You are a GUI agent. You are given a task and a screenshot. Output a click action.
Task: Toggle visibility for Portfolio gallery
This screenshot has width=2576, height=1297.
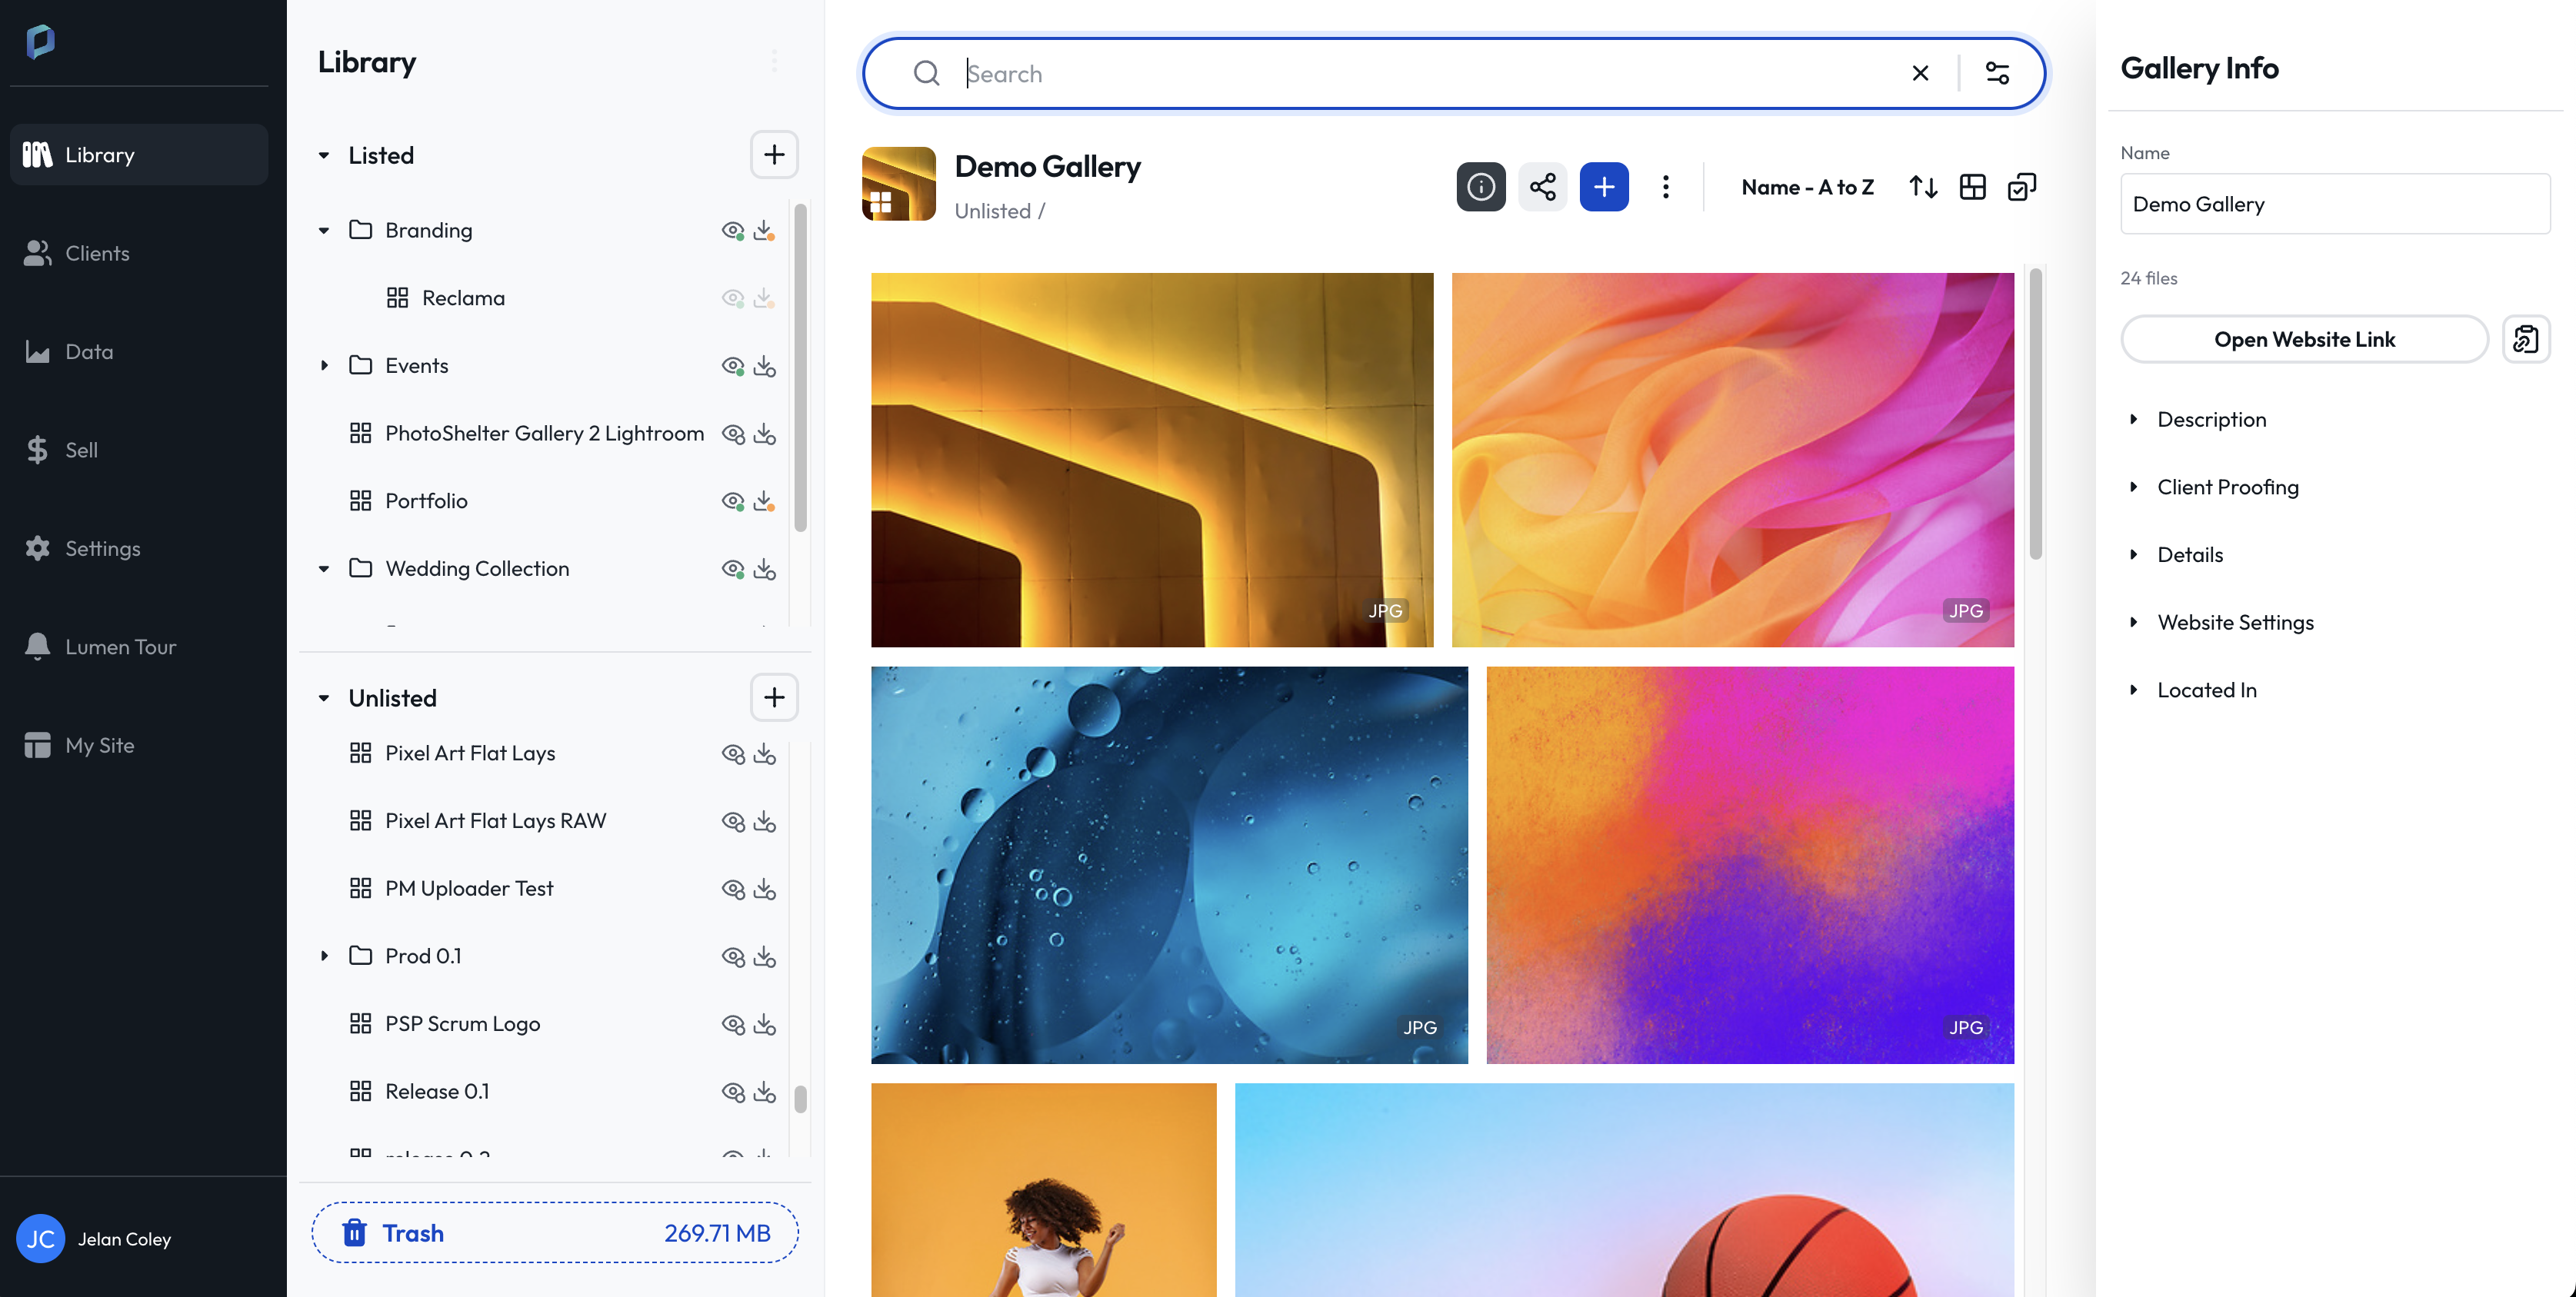pos(733,501)
